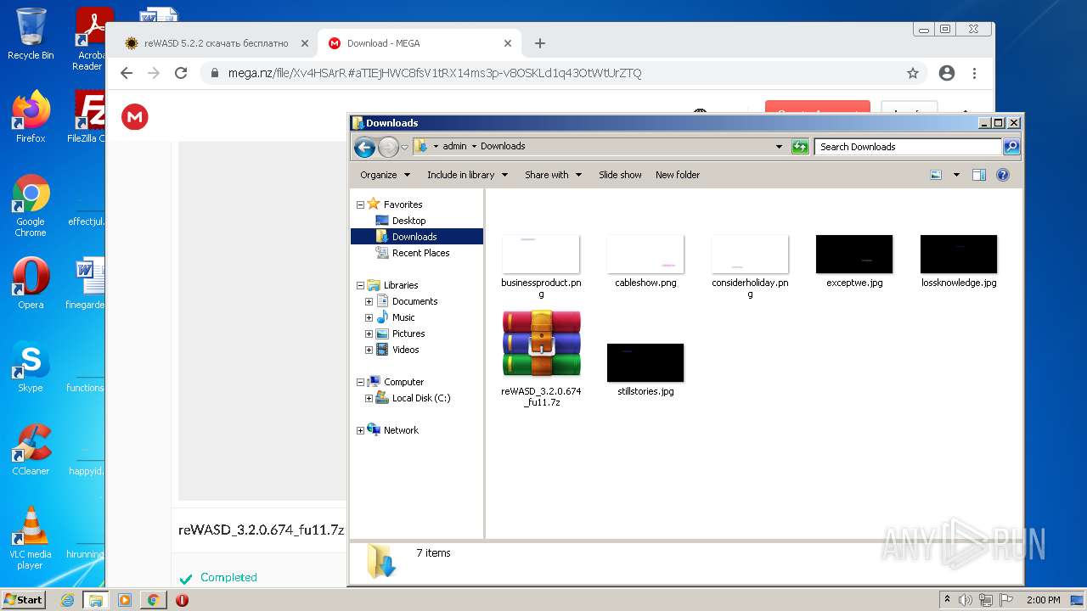1087x611 pixels.
Task: Click the admin breadcrumb in address bar
Action: tap(454, 146)
